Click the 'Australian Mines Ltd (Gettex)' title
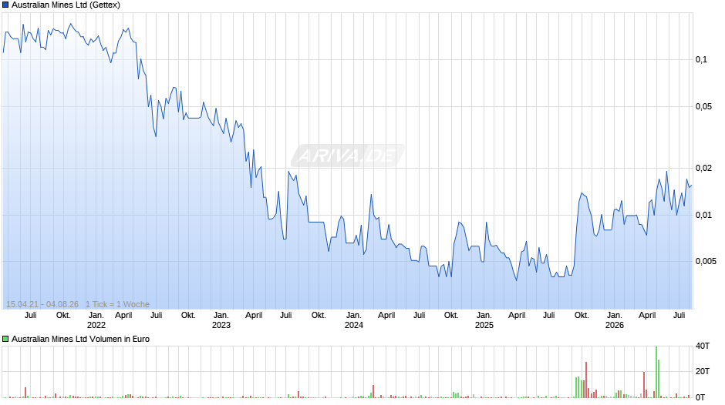This screenshot has width=725, height=405. pyautogui.click(x=66, y=5)
